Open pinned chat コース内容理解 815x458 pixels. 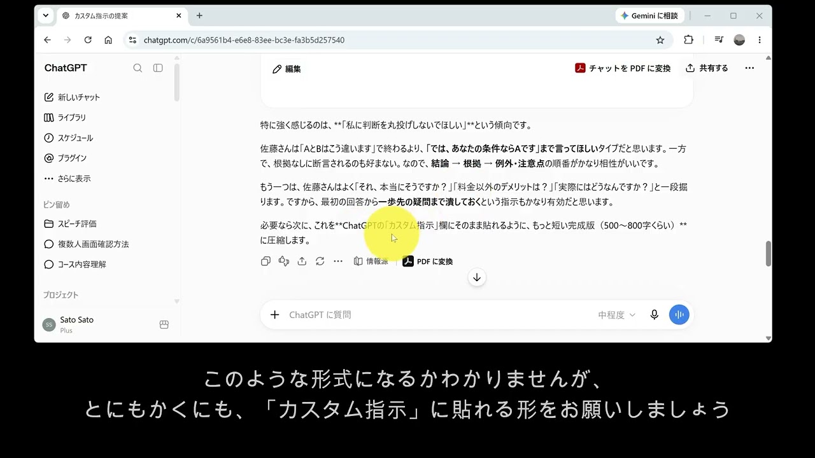pyautogui.click(x=74, y=265)
